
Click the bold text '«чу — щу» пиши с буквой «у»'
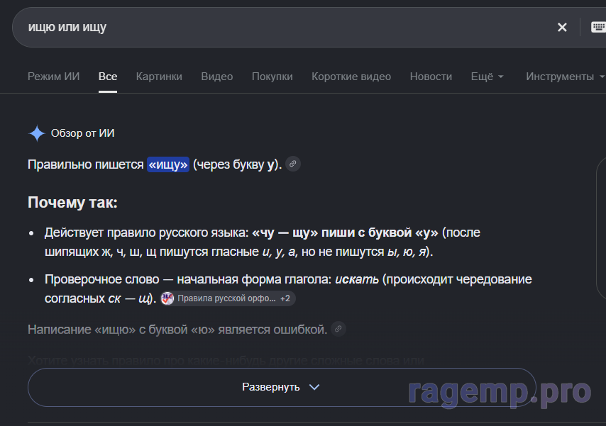pos(345,232)
